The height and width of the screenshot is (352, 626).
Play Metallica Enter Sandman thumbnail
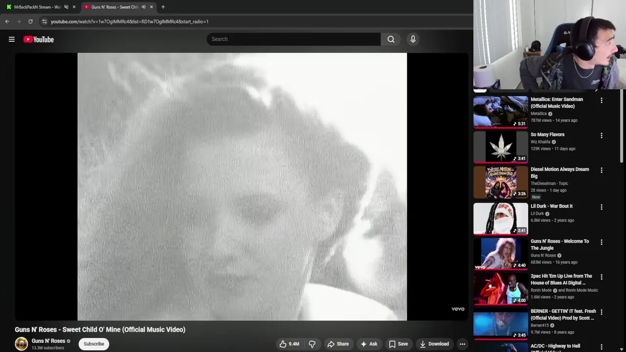click(x=501, y=111)
